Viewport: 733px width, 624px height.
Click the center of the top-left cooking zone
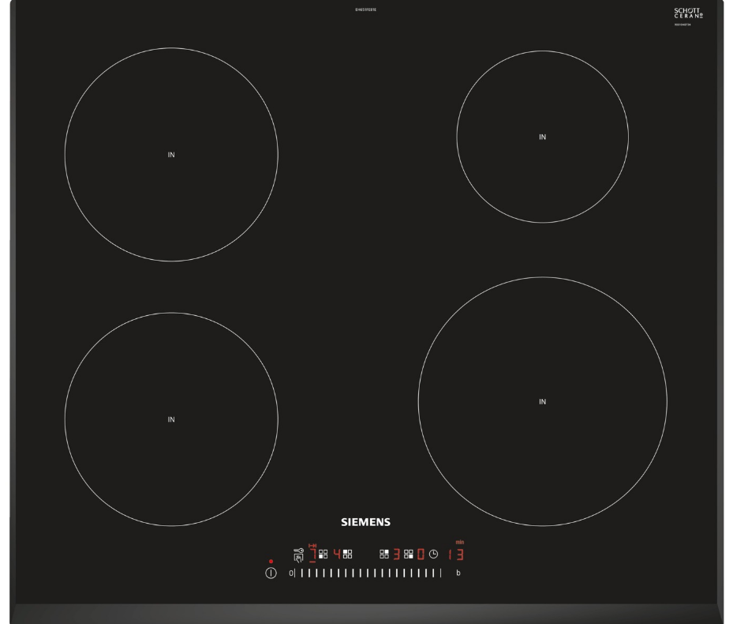[171, 155]
